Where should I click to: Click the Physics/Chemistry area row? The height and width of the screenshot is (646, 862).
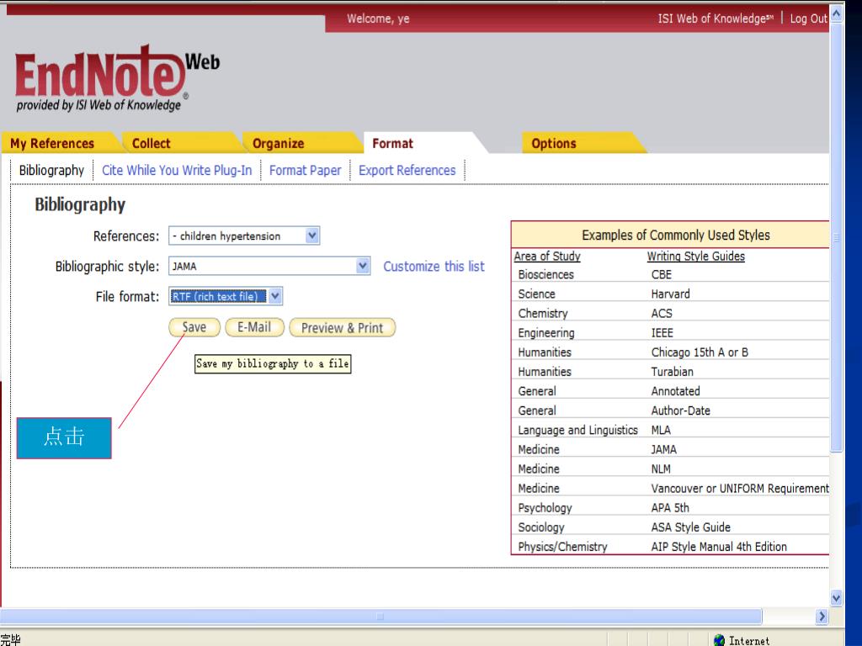[x=562, y=547]
